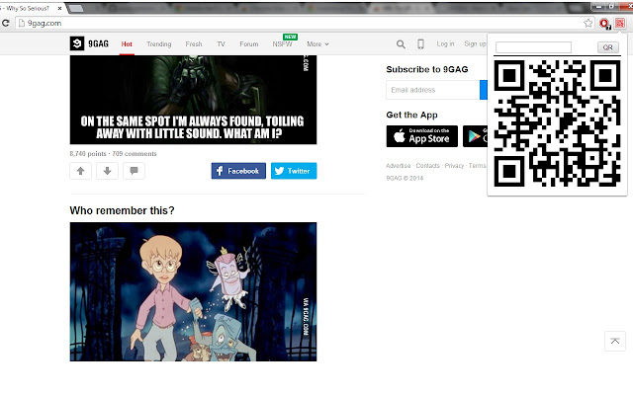Open the cartoon boy and fairy image
This screenshot has height=395, width=633.
[194, 292]
